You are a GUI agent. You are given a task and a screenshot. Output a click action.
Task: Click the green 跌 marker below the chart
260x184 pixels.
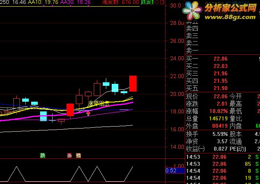point(43,155)
